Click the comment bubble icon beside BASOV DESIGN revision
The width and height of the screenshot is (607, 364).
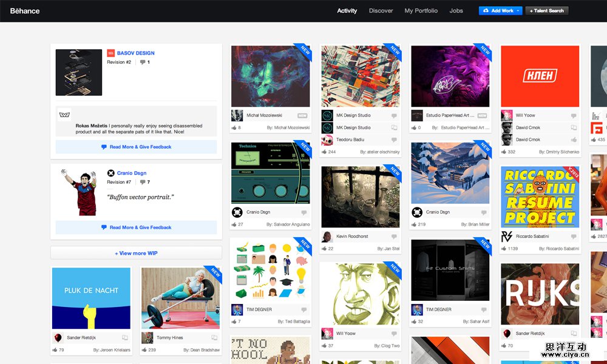pyautogui.click(x=143, y=62)
